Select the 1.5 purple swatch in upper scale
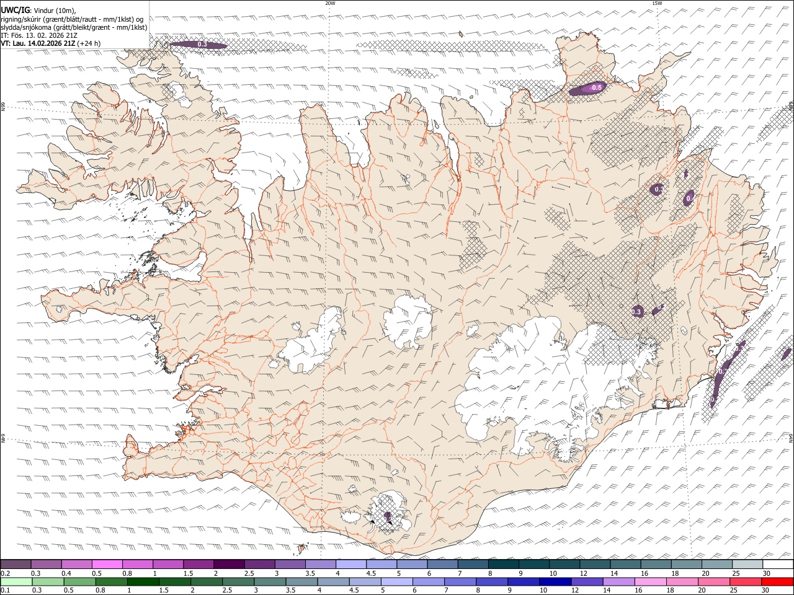The width and height of the screenshot is (794, 595). coord(198,564)
